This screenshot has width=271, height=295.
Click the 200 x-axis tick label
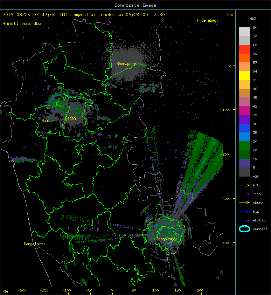200,290
